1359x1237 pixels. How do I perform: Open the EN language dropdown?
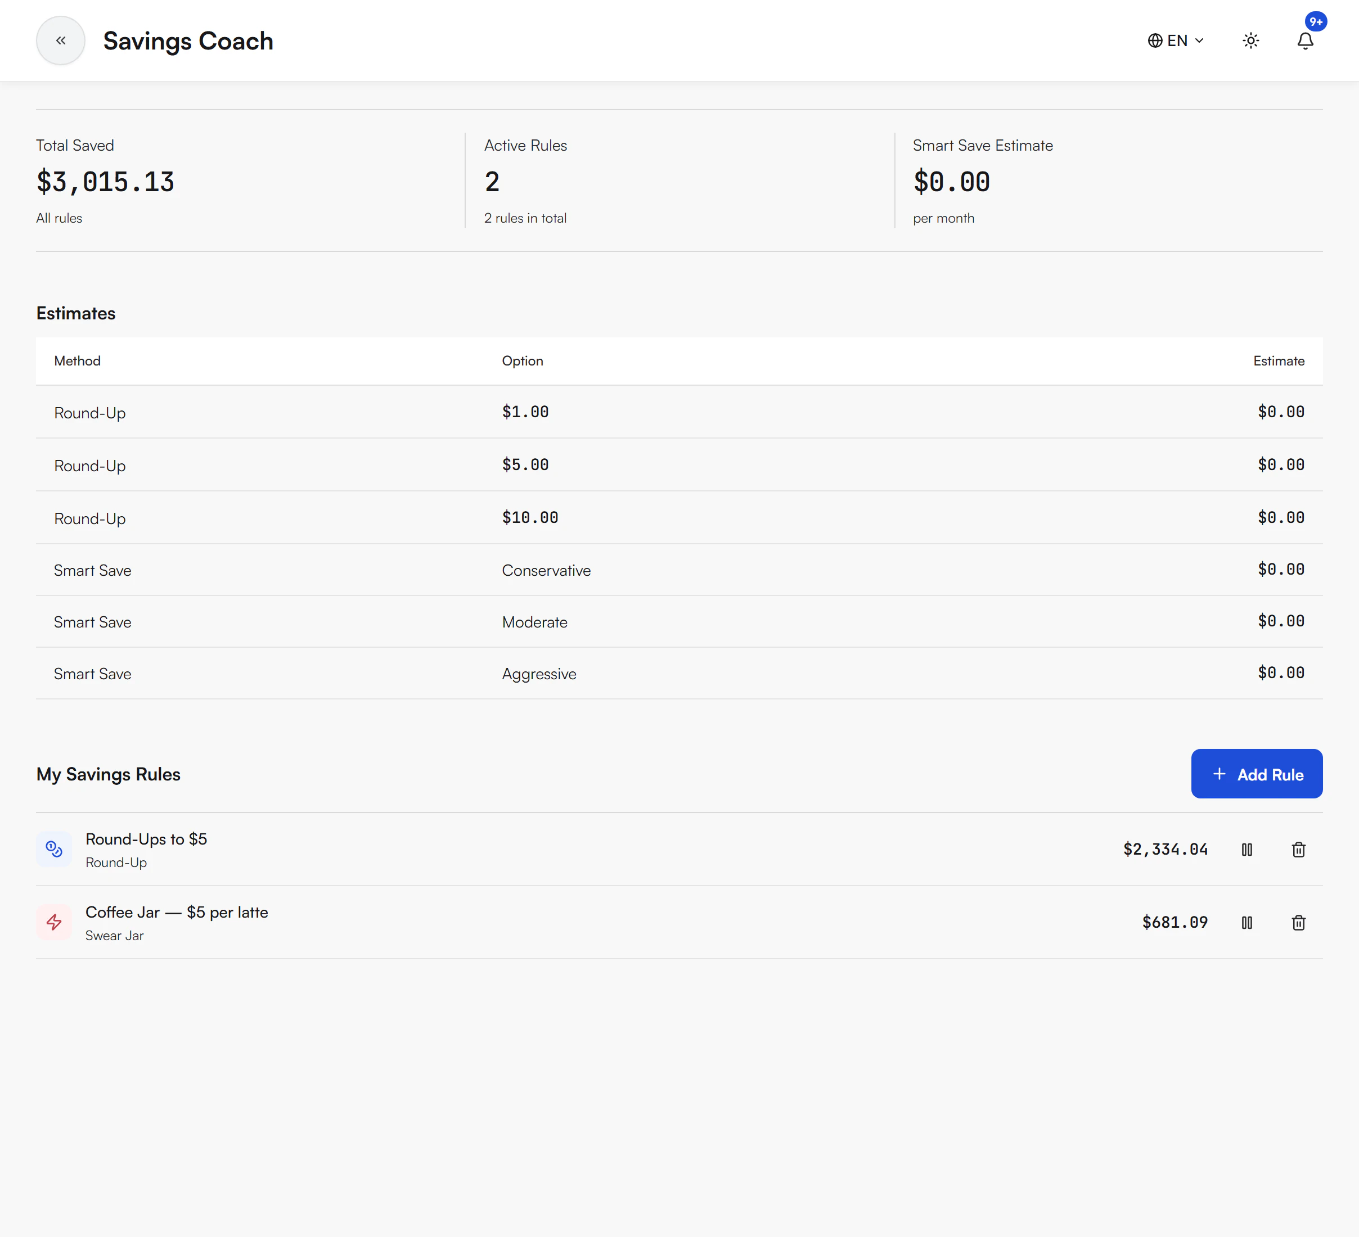[1176, 40]
